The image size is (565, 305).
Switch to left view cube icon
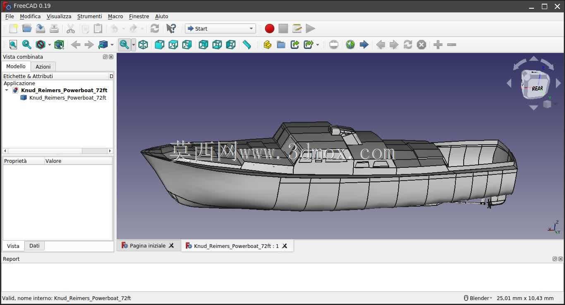[231, 45]
